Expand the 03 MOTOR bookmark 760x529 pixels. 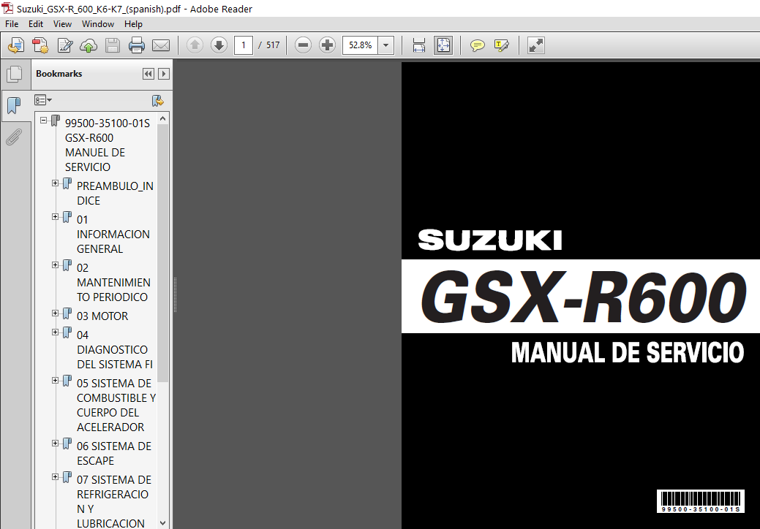(x=55, y=313)
